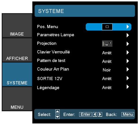
Task: Toggle Légendage Arrêt value
Action: (x=107, y=88)
